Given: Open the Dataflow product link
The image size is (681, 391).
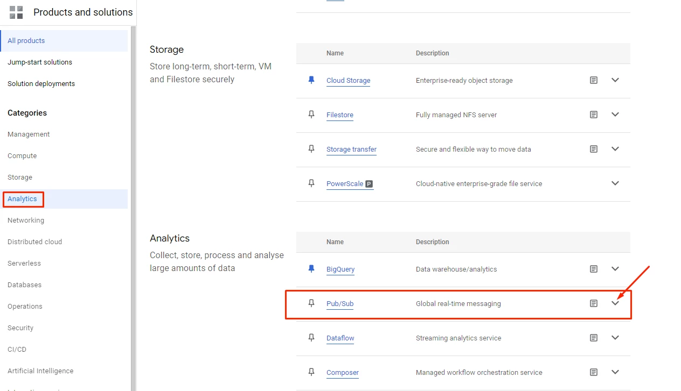Looking at the screenshot, I should point(340,338).
